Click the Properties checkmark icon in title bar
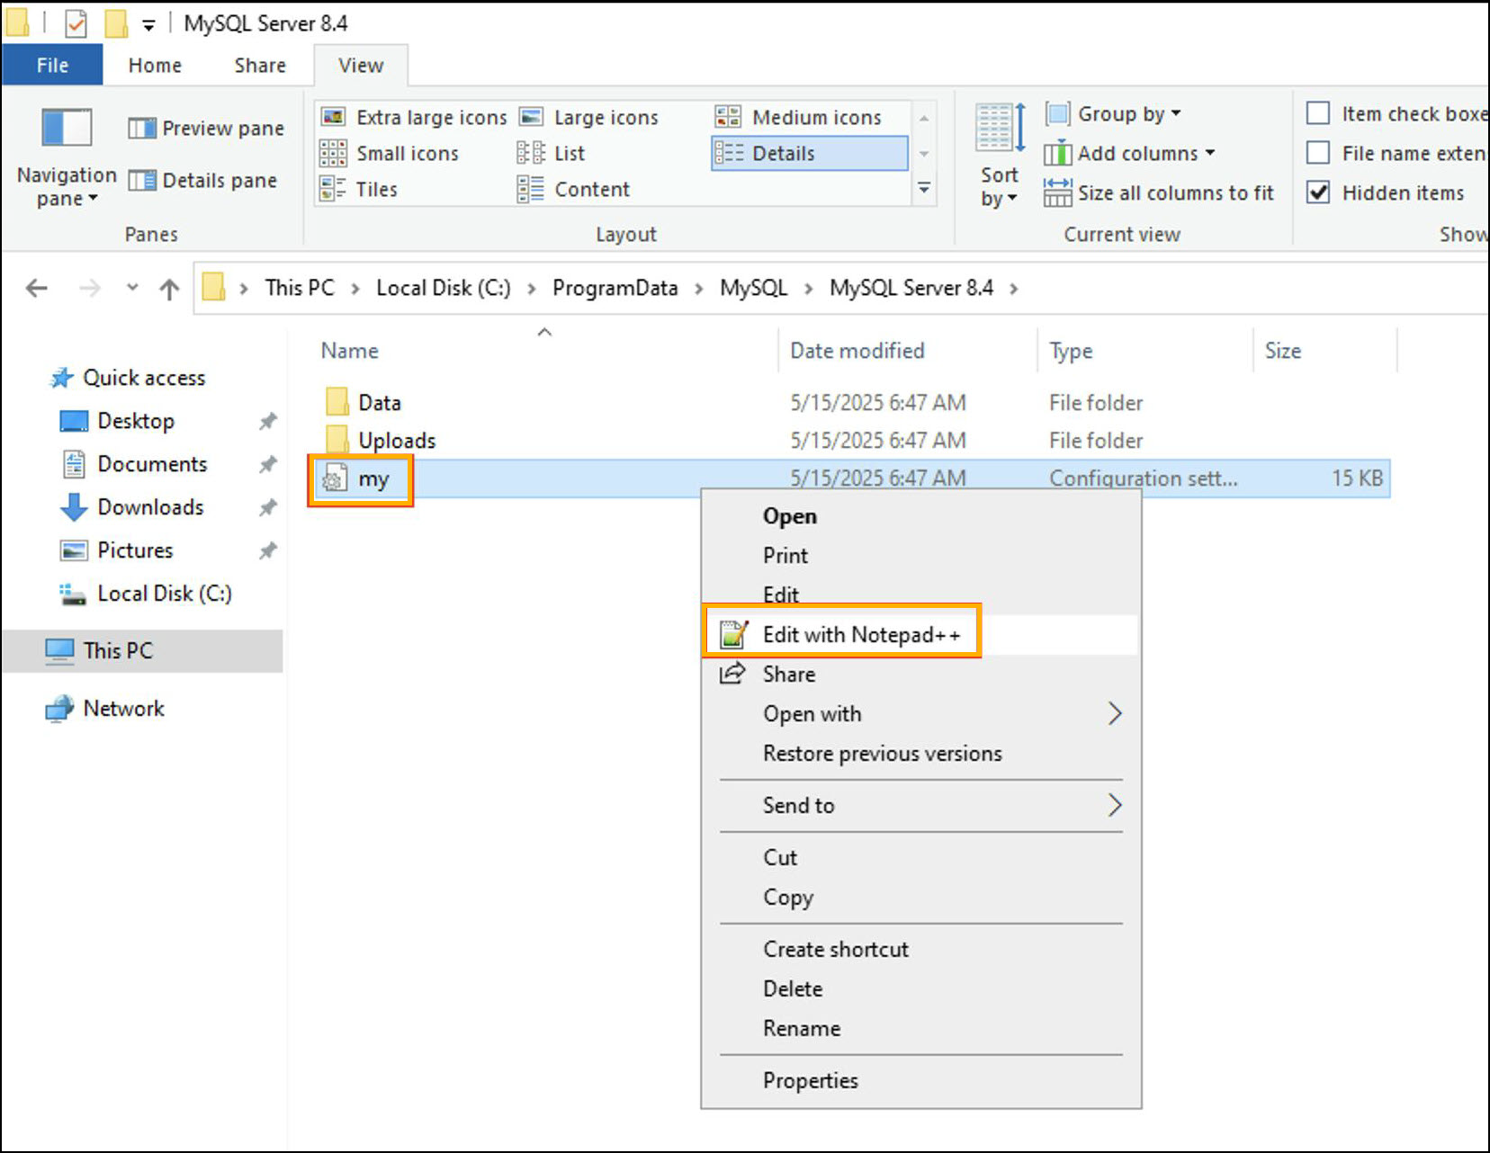1490x1153 pixels. point(76,23)
